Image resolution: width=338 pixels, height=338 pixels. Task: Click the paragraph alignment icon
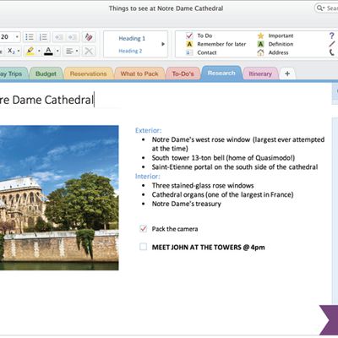point(69,51)
